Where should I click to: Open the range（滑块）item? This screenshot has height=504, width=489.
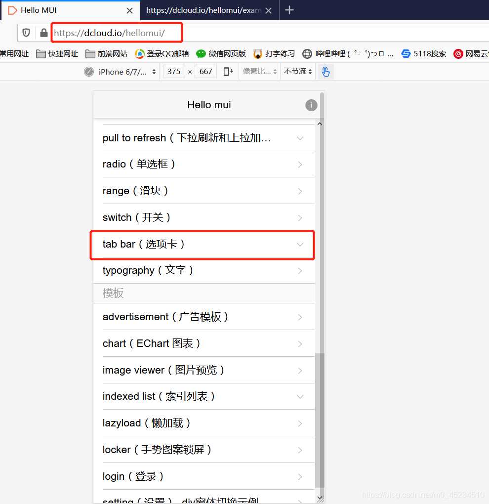coord(204,191)
